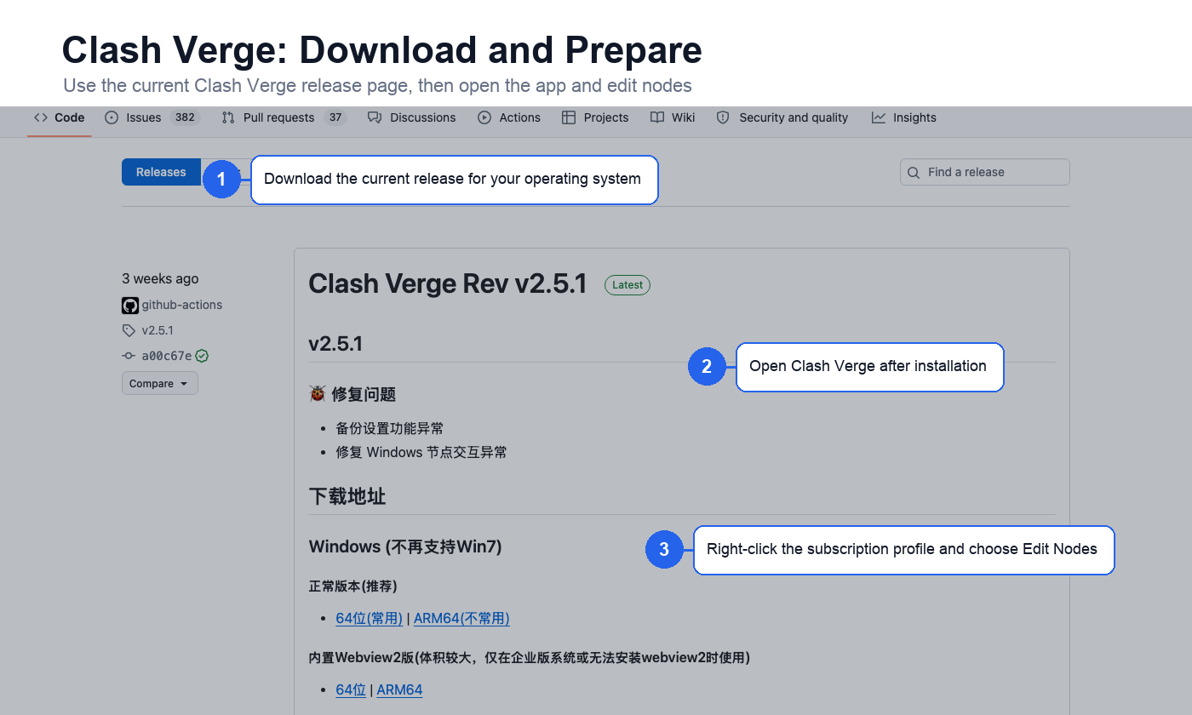1192x715 pixels.
Task: Click the Windows (不再支持Win7) heading
Action: tap(405, 546)
